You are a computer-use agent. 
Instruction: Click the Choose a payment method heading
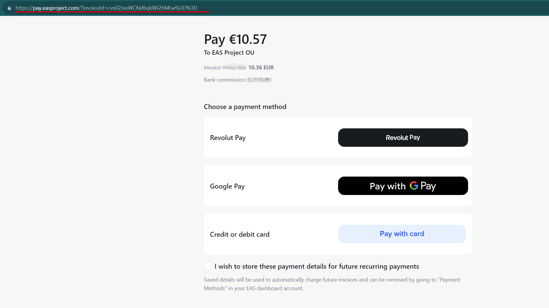(x=245, y=107)
